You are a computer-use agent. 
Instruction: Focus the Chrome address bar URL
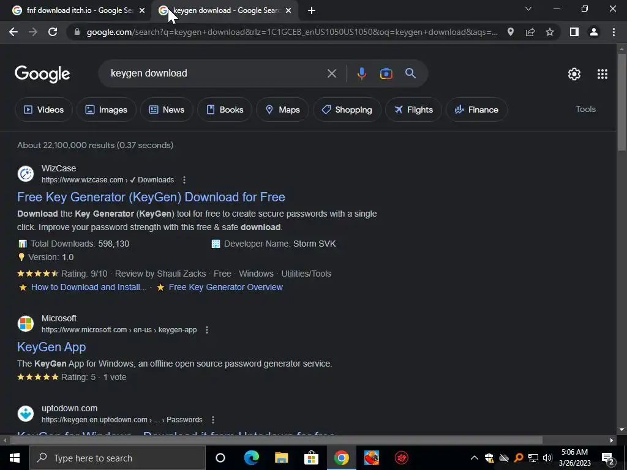click(292, 32)
